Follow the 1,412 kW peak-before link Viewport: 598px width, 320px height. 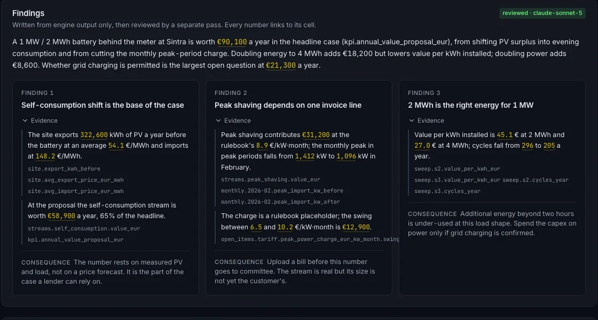[305, 156]
